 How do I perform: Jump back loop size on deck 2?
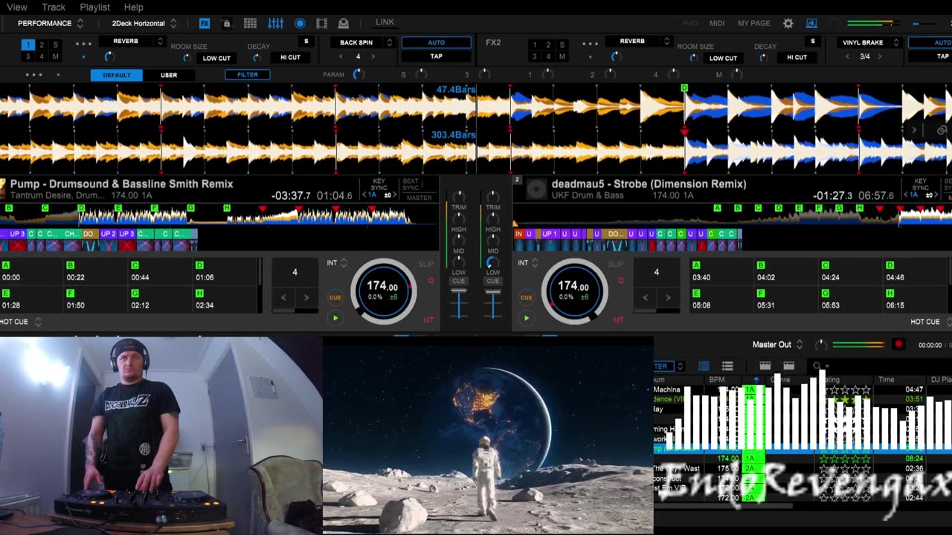coord(645,297)
